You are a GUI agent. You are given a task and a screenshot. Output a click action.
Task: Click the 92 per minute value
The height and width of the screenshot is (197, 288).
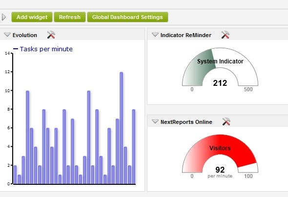coord(220,172)
